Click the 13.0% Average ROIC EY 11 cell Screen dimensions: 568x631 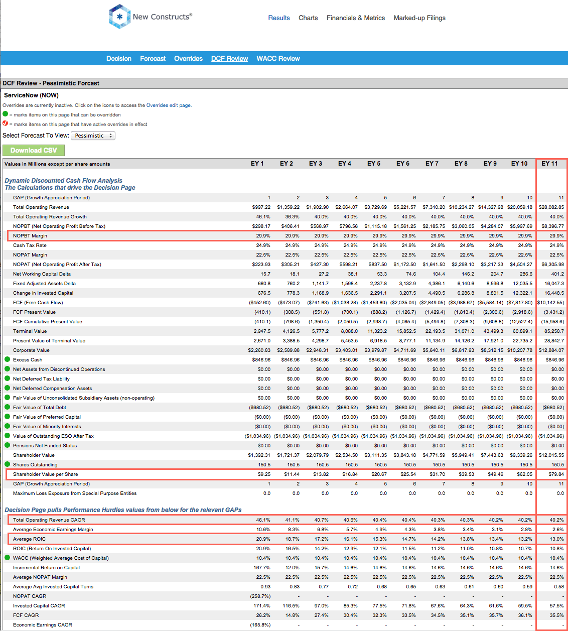556,539
